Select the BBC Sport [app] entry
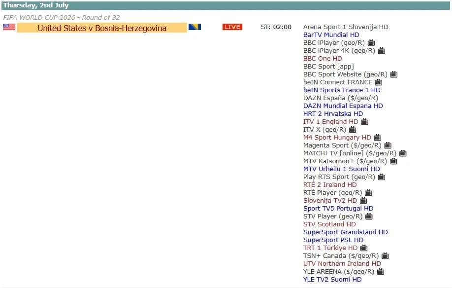The image size is (452, 288). coord(328,67)
